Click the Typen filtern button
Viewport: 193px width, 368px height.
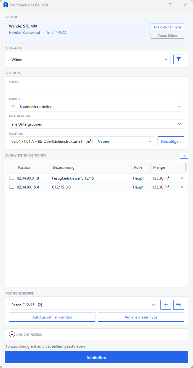click(167, 35)
